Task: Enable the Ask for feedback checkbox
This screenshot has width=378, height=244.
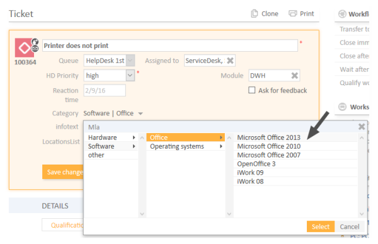Action: click(x=251, y=90)
